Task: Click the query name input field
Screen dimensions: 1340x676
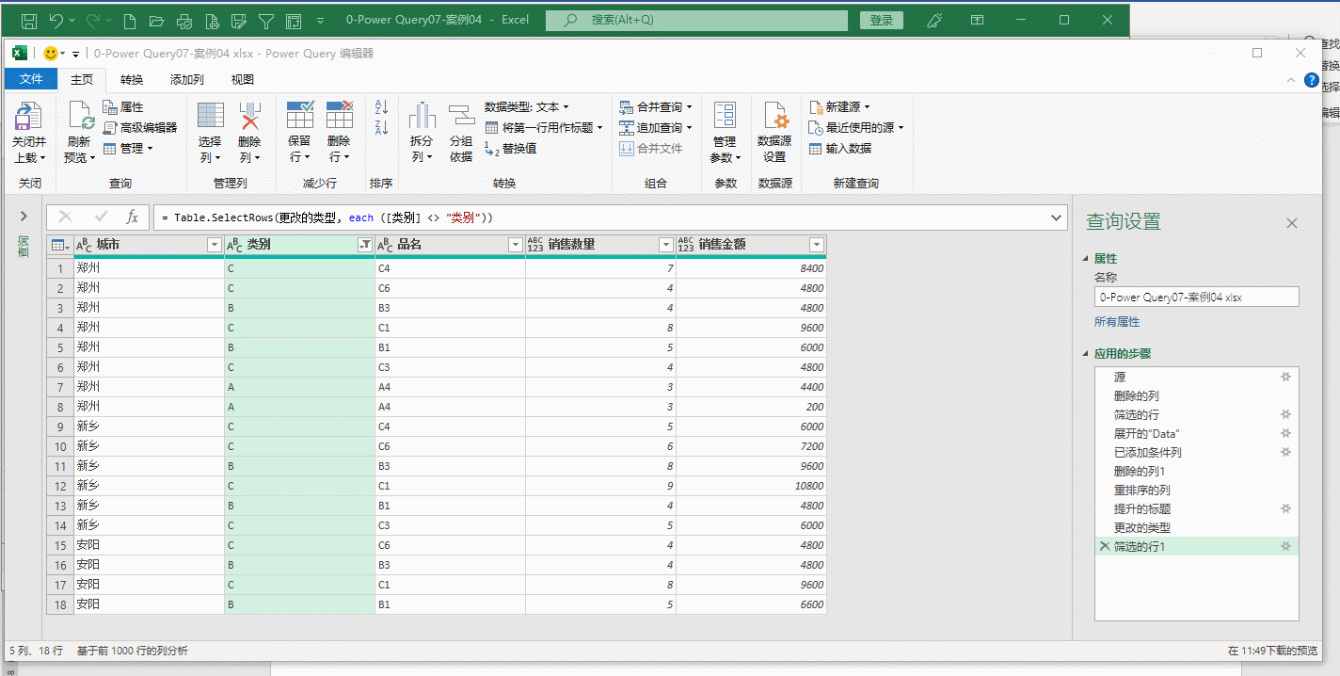Action: coord(1196,297)
